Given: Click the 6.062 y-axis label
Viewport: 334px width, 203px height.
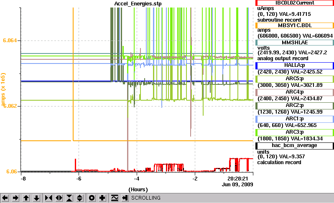Looking at the screenshot, I should click(x=10, y=106).
